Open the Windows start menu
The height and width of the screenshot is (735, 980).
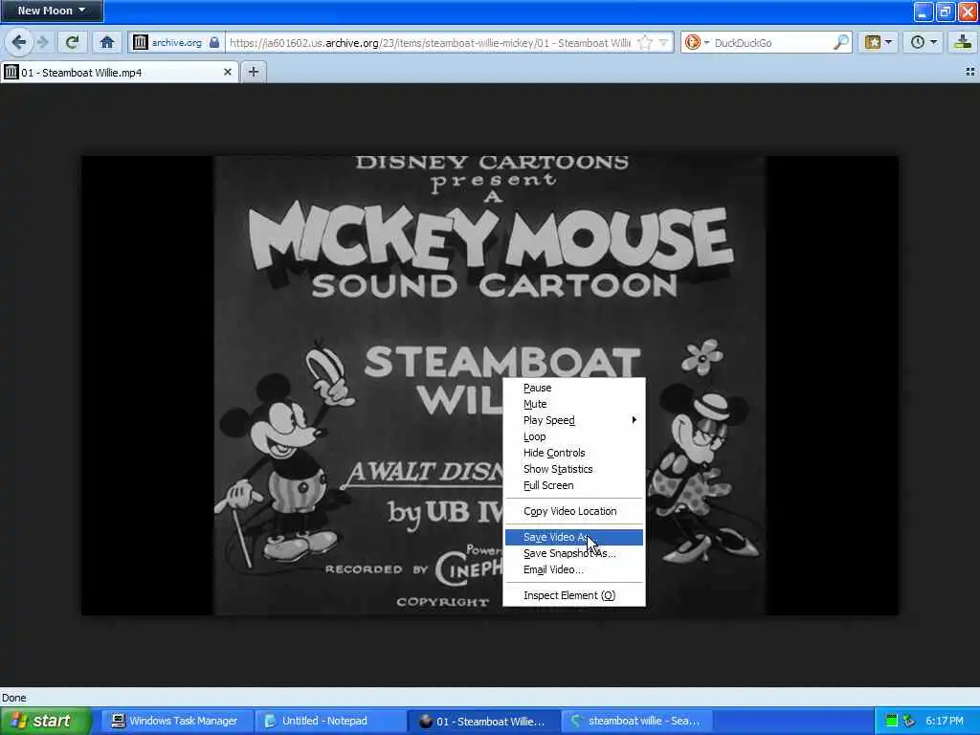click(x=46, y=721)
